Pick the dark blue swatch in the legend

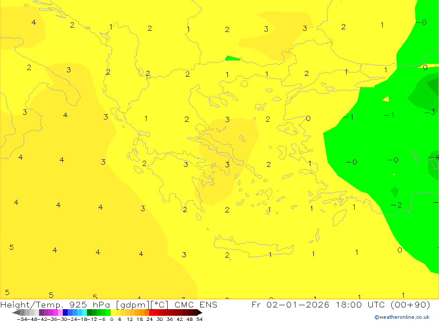[65, 312]
